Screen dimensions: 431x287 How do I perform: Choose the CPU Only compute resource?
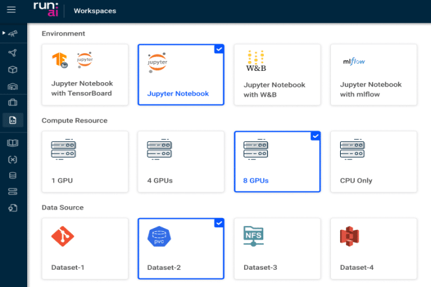(373, 162)
